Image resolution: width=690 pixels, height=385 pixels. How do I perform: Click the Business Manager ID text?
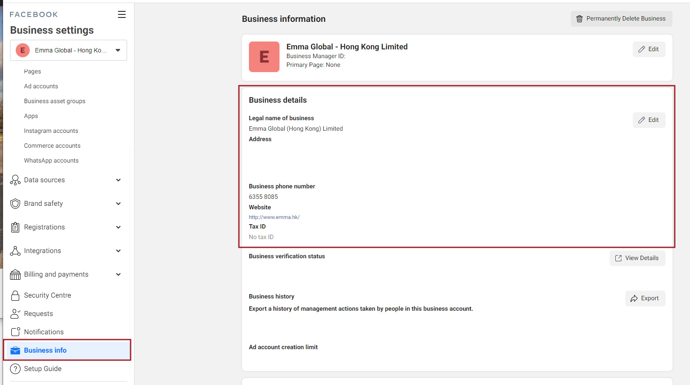[x=316, y=56]
